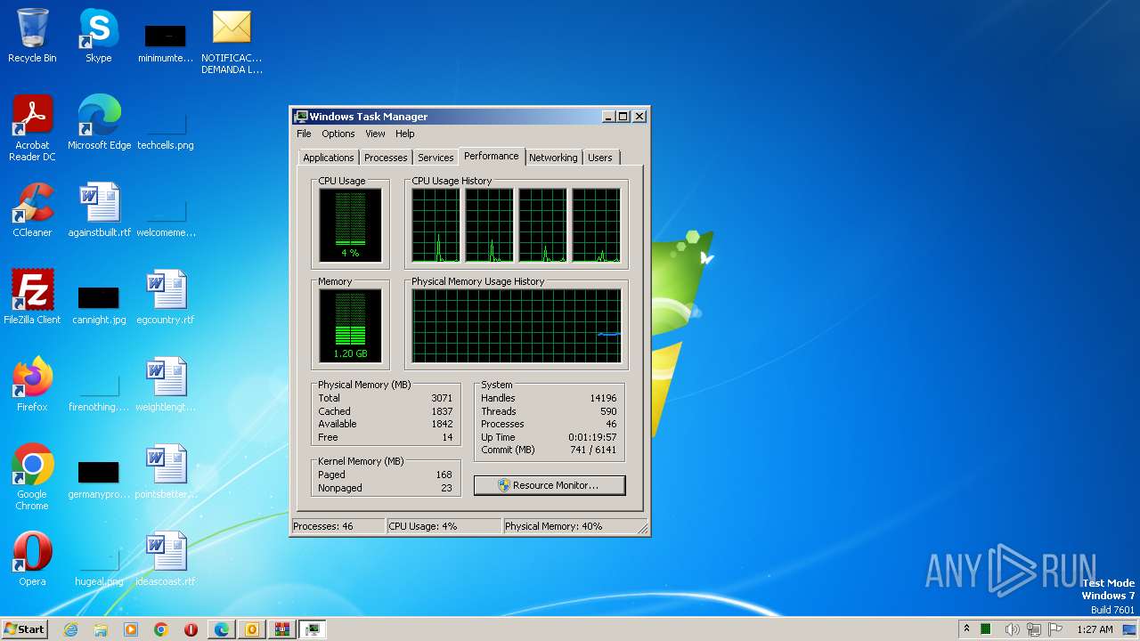Screen dimensions: 1140x641
Task: Select the Performance tab
Action: [492, 156]
